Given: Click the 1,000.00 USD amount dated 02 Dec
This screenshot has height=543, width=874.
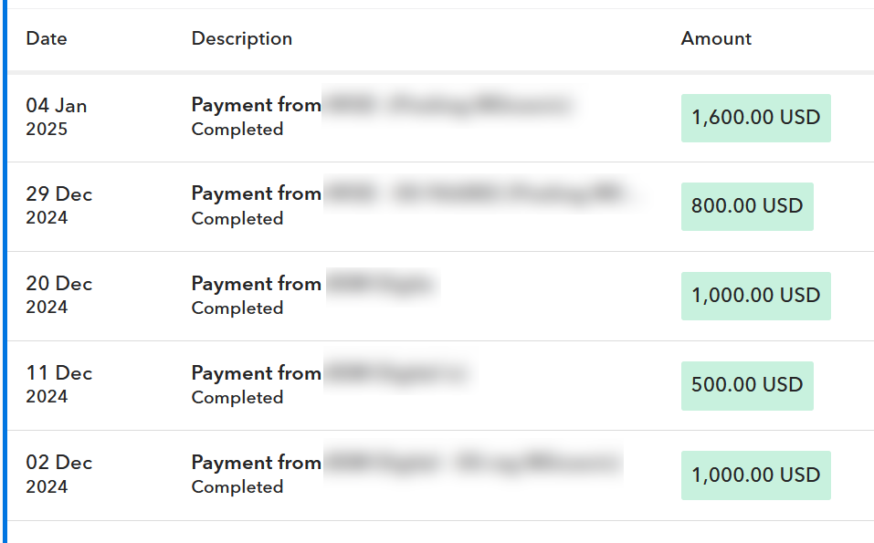Looking at the screenshot, I should coord(755,475).
